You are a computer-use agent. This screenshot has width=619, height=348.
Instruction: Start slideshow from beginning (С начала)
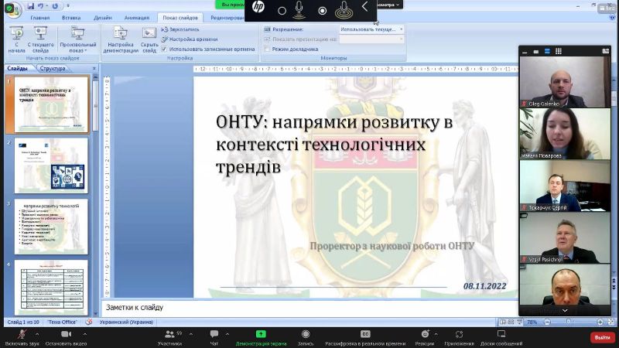coord(16,39)
